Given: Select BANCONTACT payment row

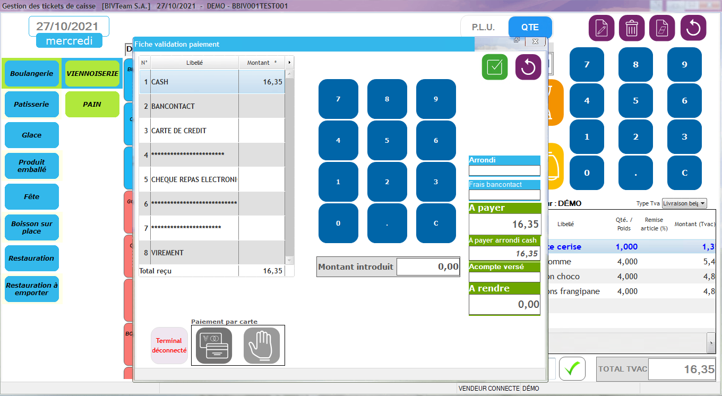Looking at the screenshot, I should [x=194, y=106].
